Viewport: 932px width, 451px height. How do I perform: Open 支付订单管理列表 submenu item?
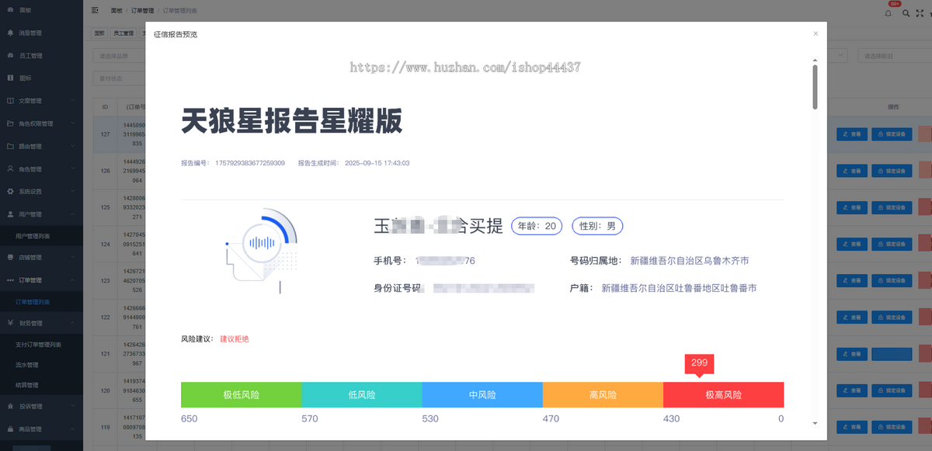point(41,345)
